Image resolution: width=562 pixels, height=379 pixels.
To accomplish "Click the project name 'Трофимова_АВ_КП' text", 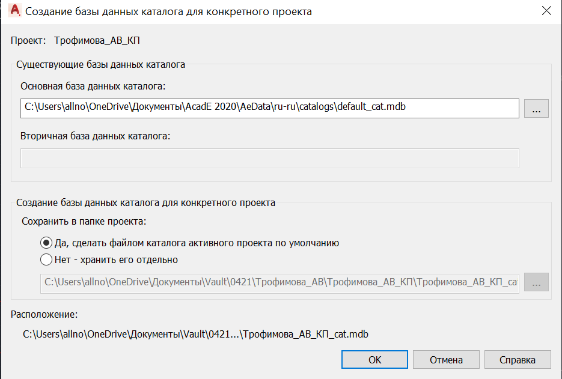I will click(97, 40).
